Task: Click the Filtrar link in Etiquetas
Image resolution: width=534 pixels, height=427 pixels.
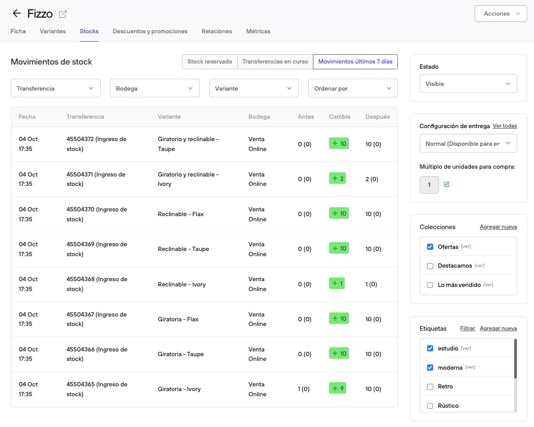Action: (468, 329)
